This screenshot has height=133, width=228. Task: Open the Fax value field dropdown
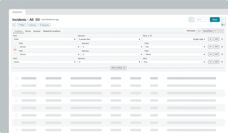[175, 47]
